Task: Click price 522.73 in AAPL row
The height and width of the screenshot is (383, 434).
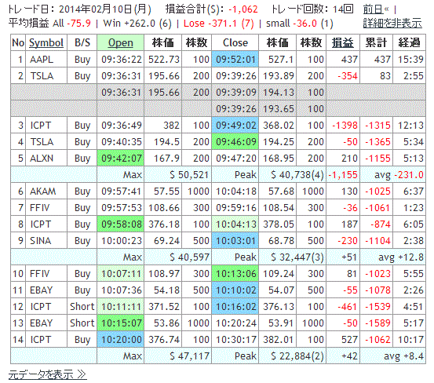Action: coord(164,59)
